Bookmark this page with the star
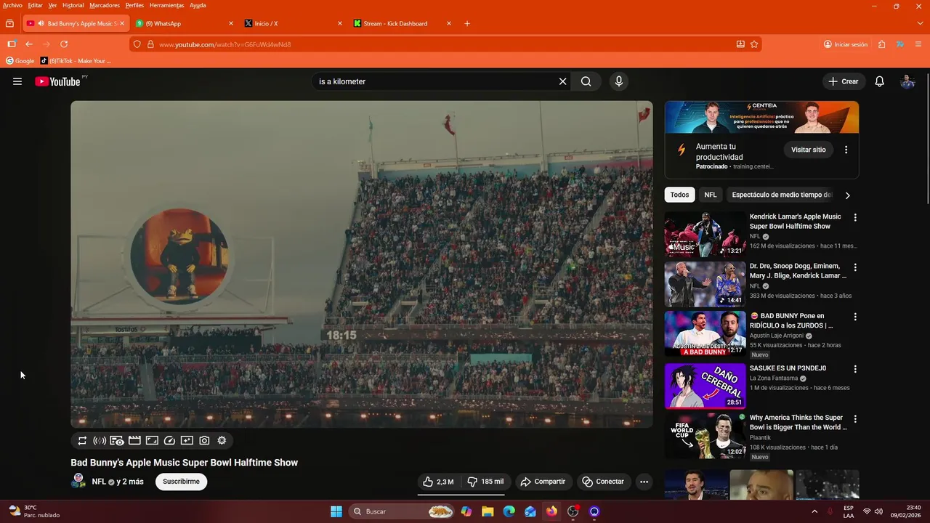930x523 pixels. click(754, 44)
